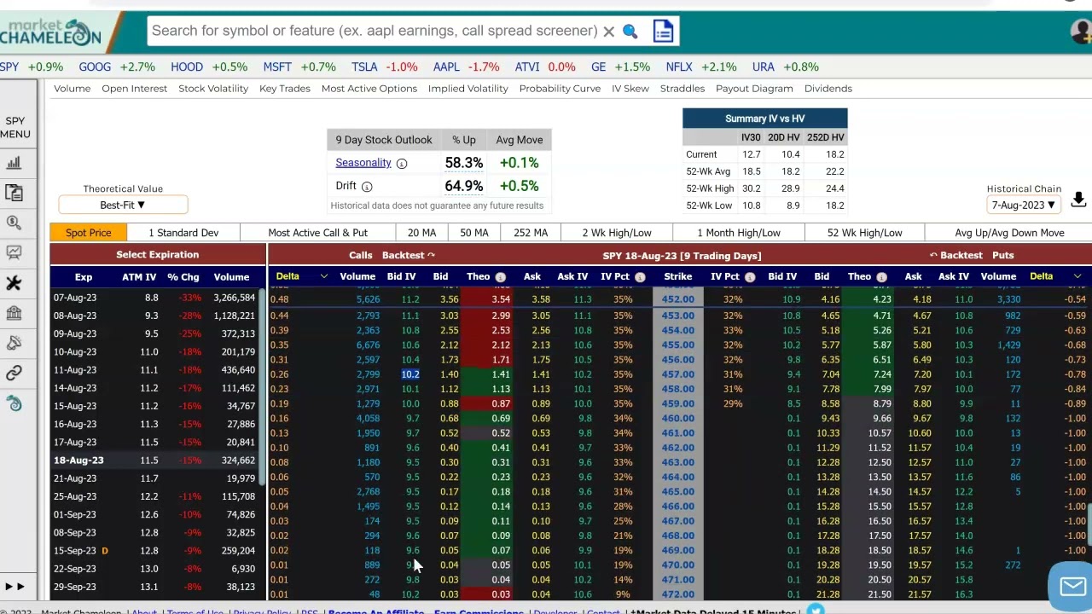Open the Probability Curve tab
This screenshot has width=1092, height=614.
click(560, 89)
